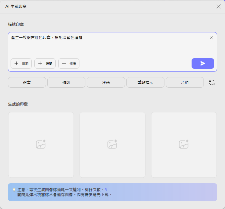225x209 pixels.
Task: Clear the stamp description text
Action: coord(211,38)
